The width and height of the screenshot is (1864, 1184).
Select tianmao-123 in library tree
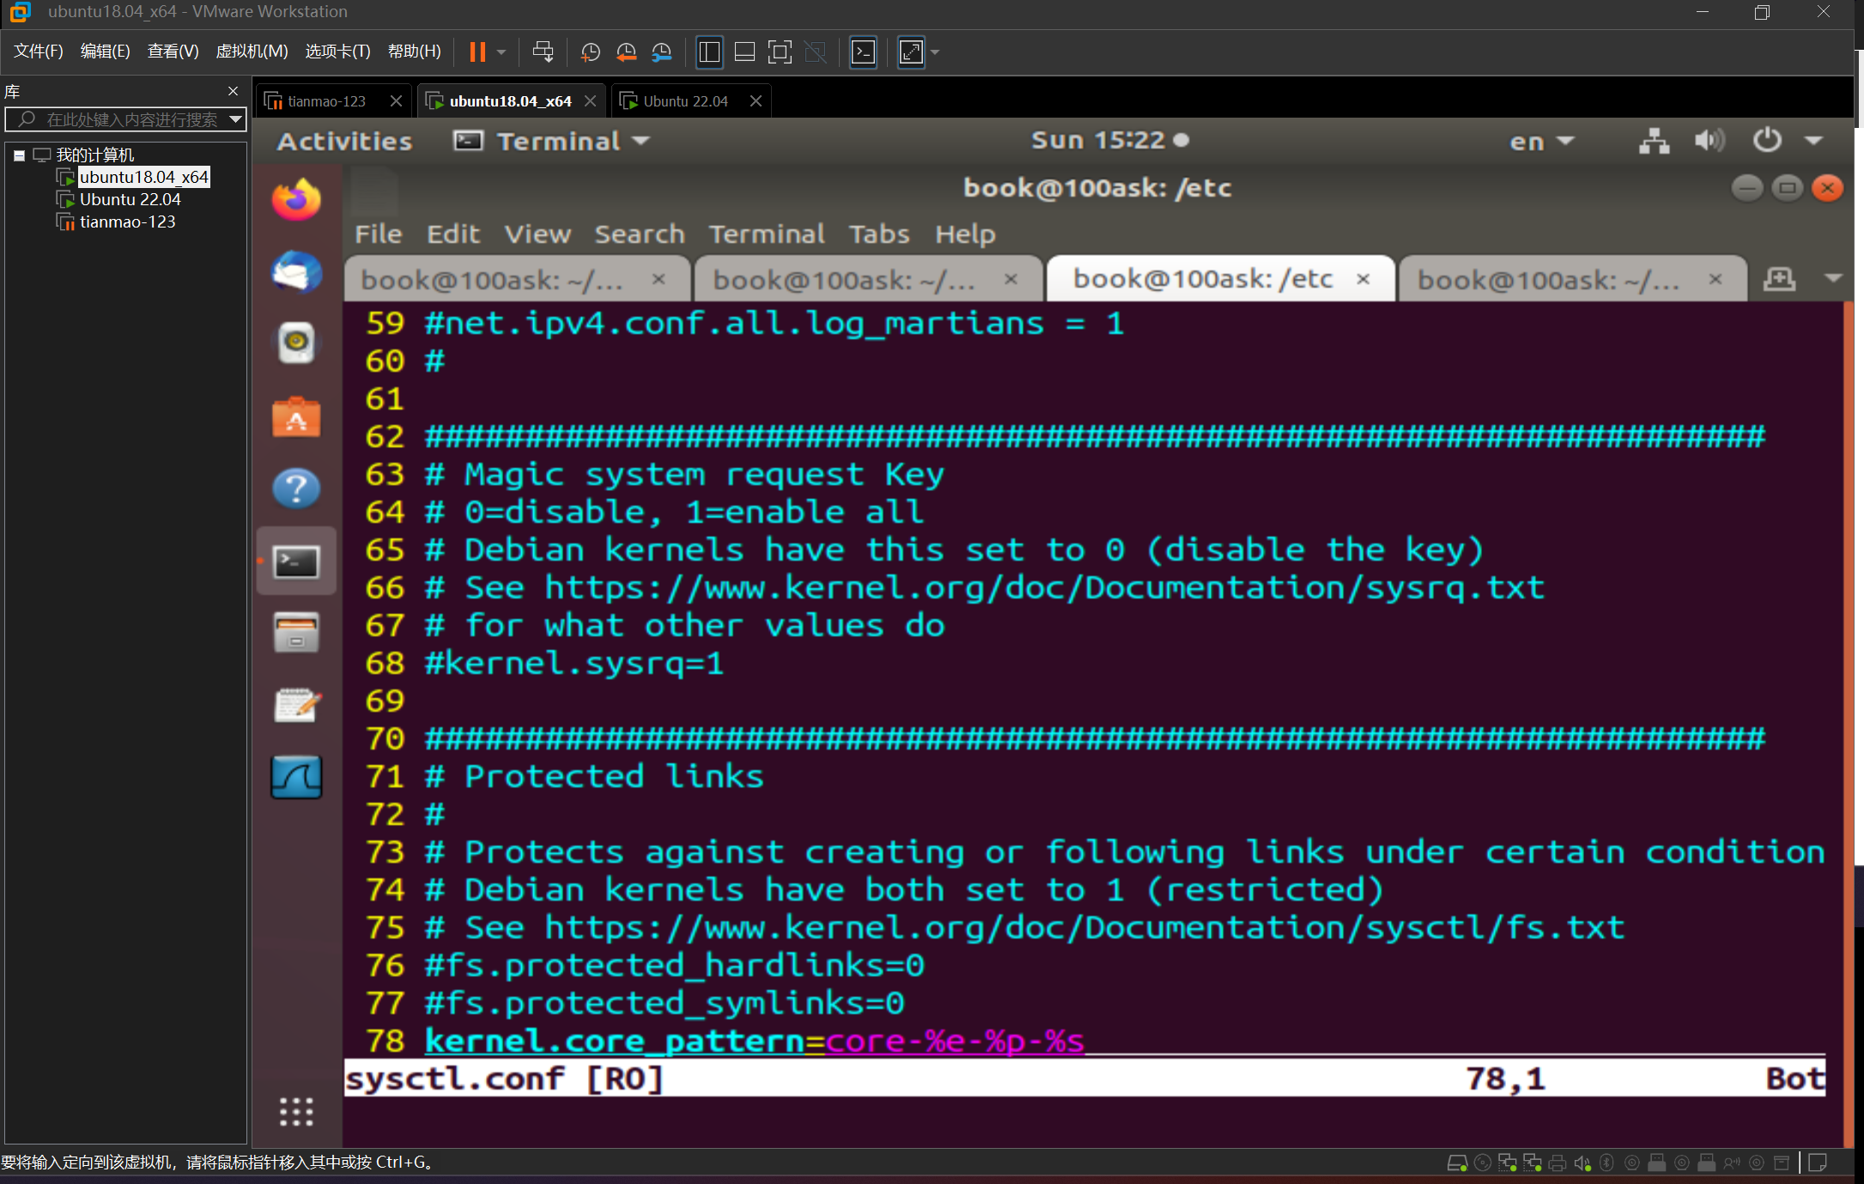coord(127,222)
